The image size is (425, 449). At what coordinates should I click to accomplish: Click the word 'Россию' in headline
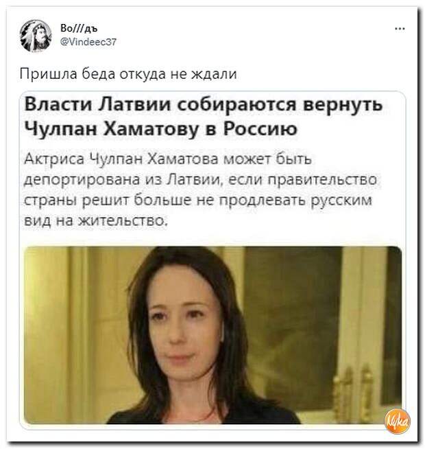260,129
